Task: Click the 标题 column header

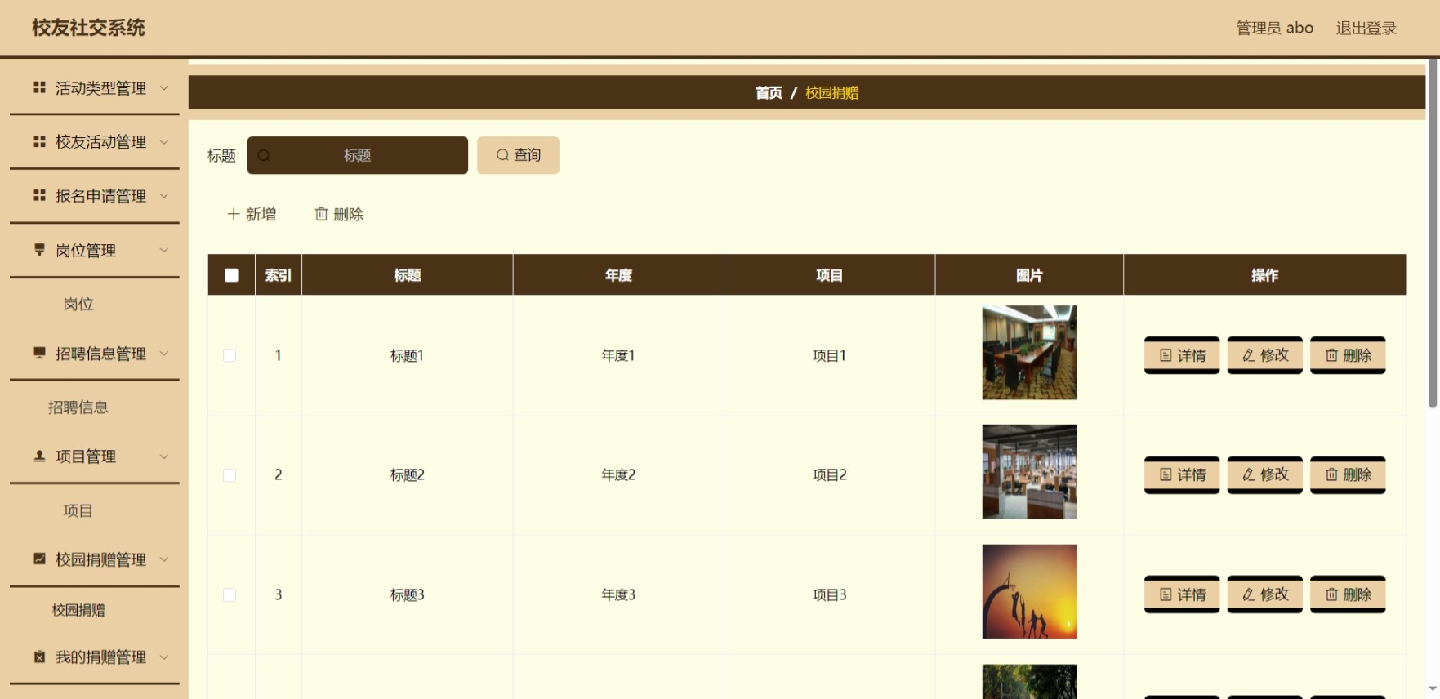Action: (408, 275)
